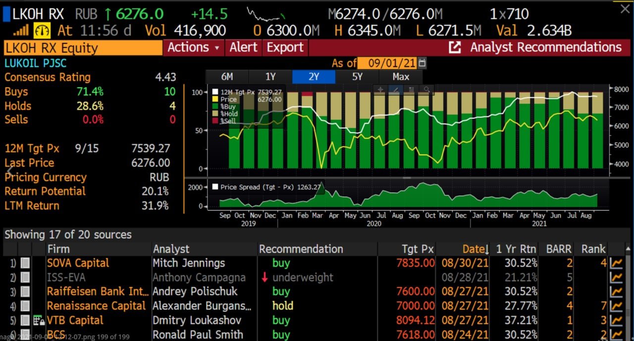Click analyst name Mitch Jennings
The width and height of the screenshot is (634, 341).
point(189,263)
